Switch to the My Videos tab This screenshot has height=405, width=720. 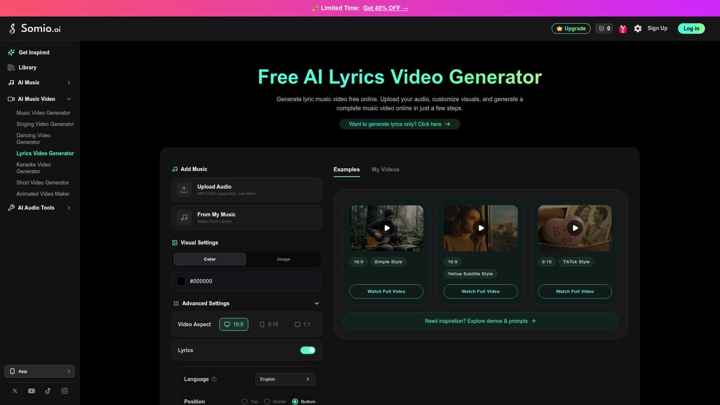(x=385, y=169)
